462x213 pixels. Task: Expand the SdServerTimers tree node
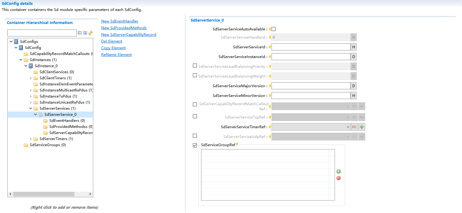click(31, 139)
